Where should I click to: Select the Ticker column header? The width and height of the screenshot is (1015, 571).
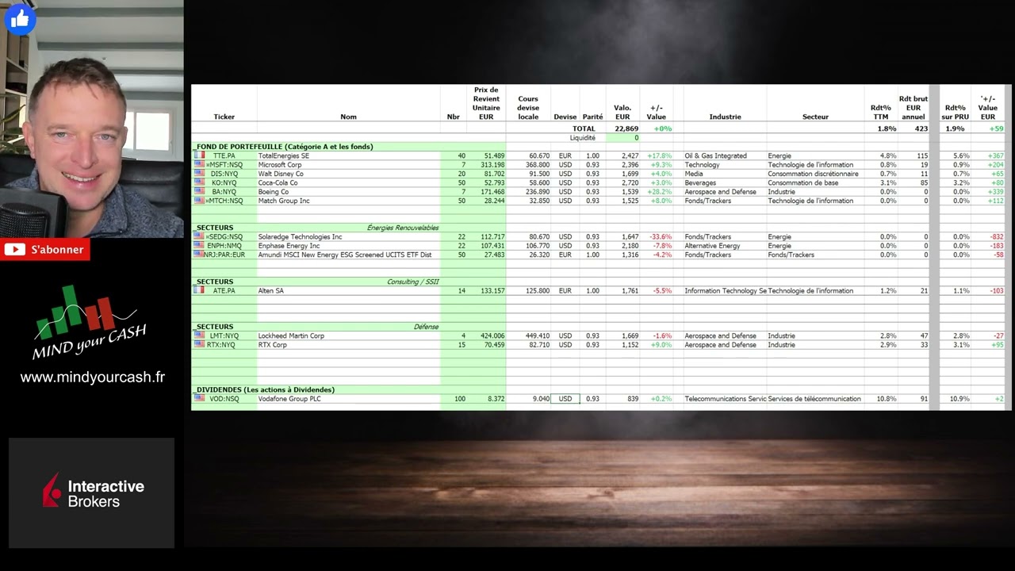pos(224,117)
